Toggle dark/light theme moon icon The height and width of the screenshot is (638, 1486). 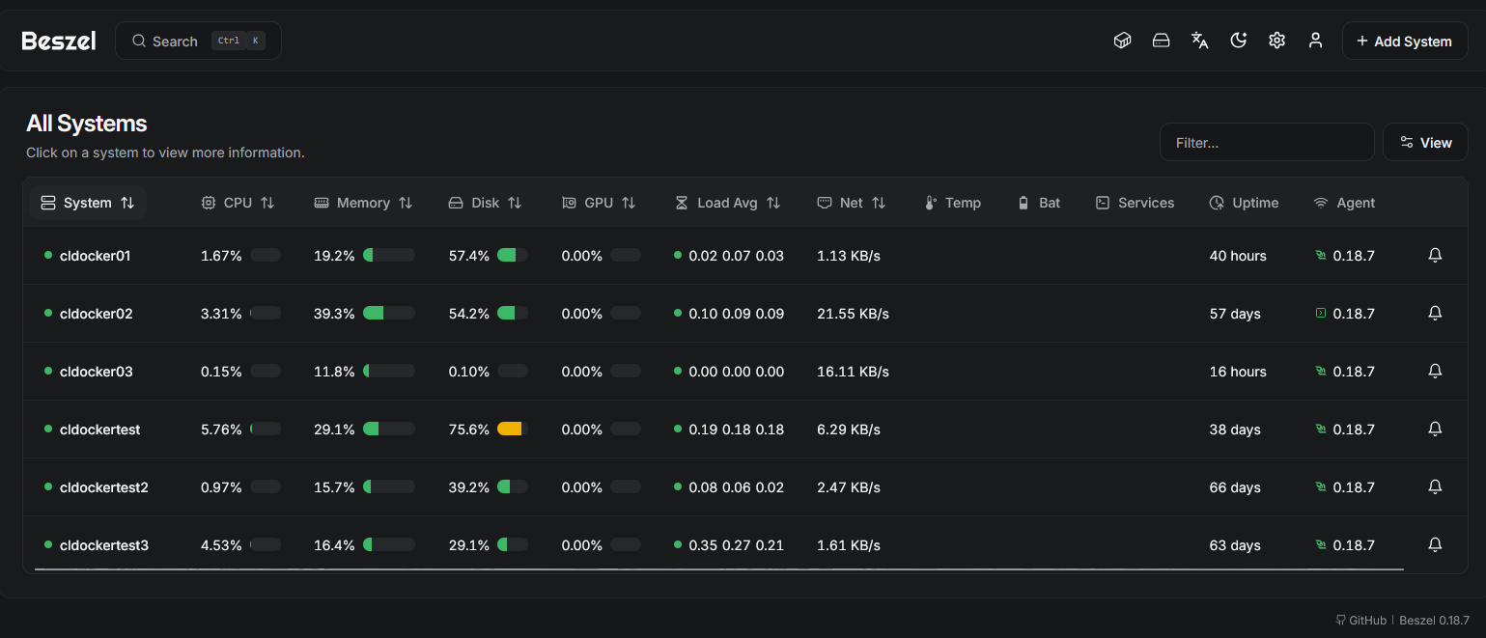[x=1238, y=41]
